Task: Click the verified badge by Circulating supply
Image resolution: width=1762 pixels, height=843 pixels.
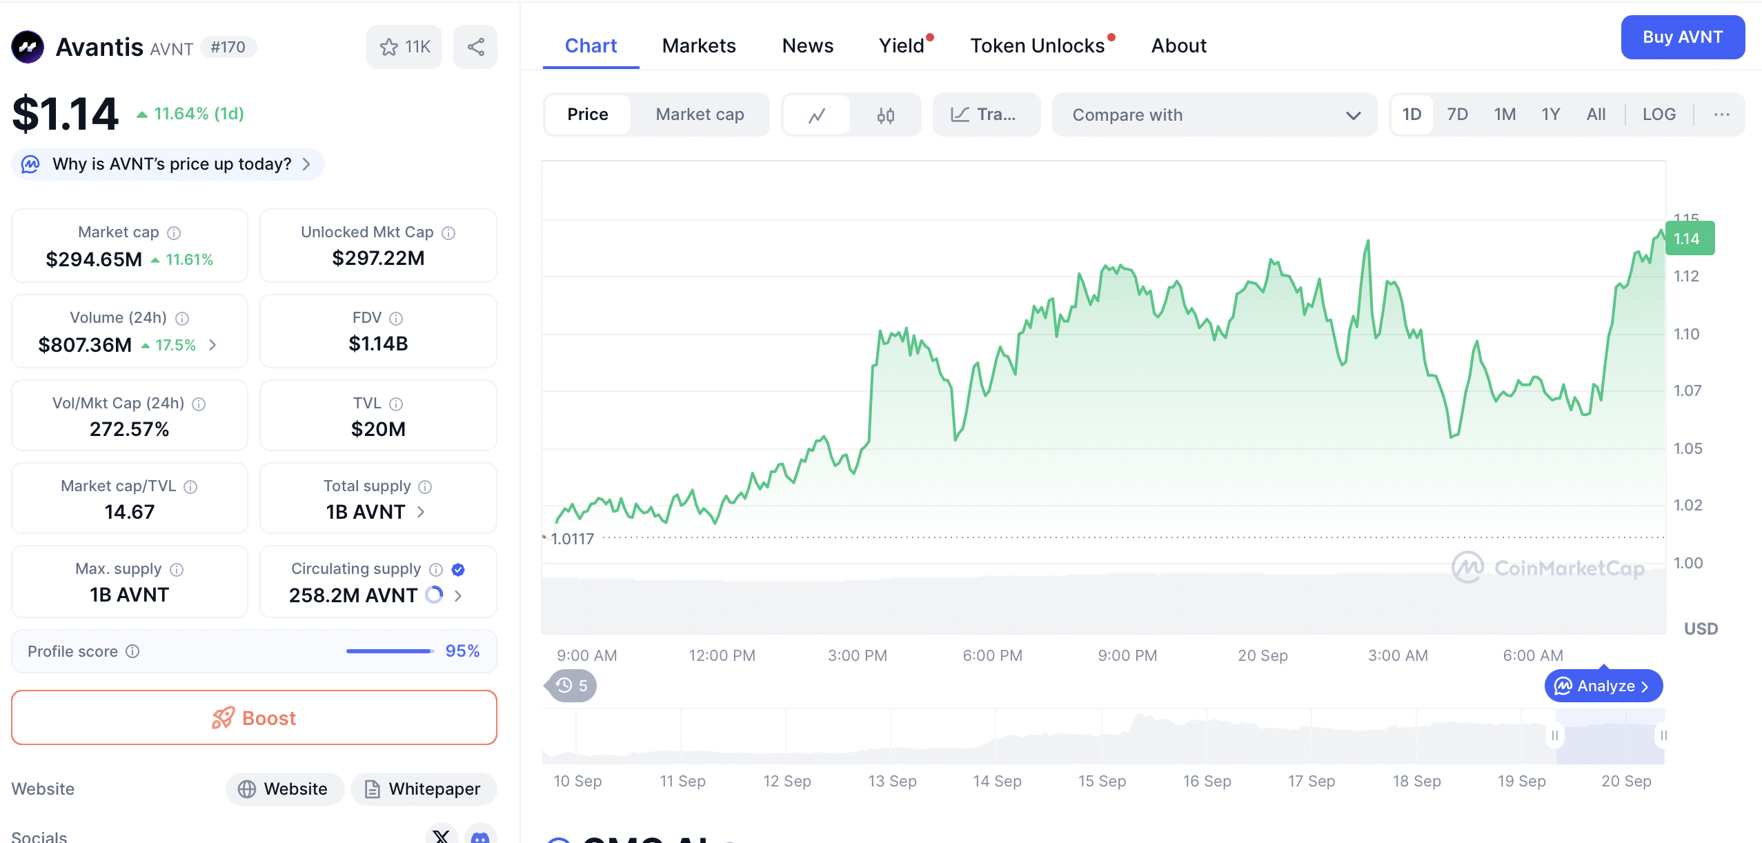Action: click(458, 570)
